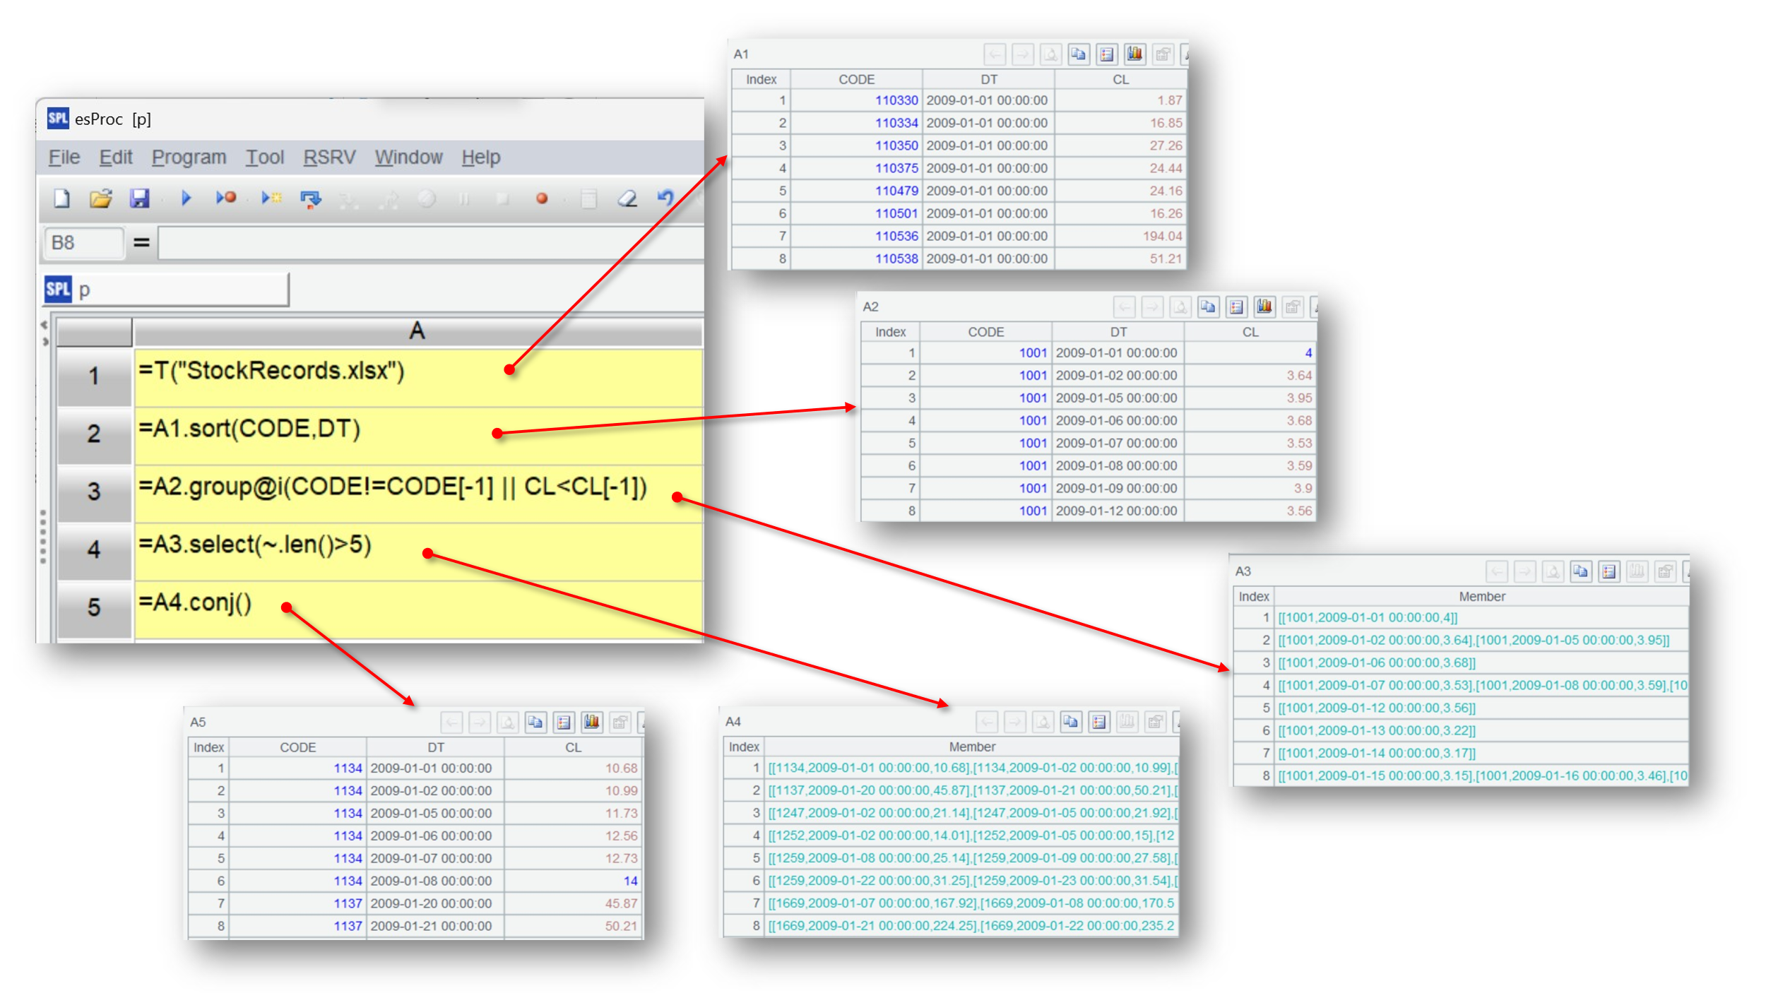Click the New file toolbar icon

[61, 198]
